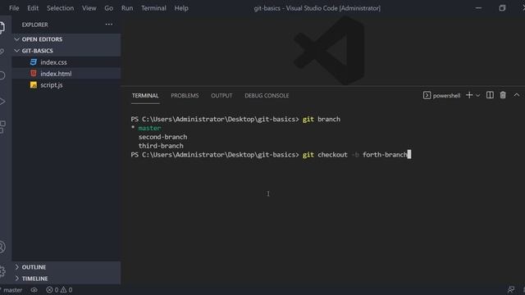Click the script.js file icon

[33, 85]
